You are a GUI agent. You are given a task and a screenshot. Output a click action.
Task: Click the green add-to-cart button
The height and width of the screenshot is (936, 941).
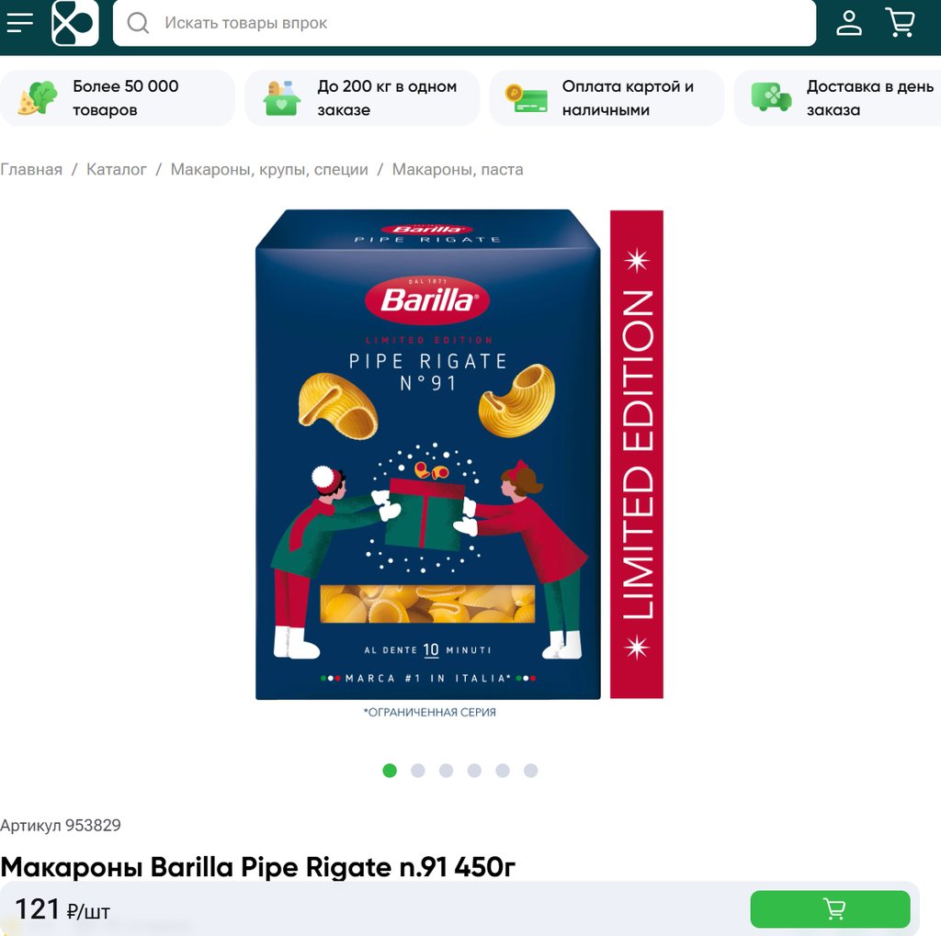830,909
